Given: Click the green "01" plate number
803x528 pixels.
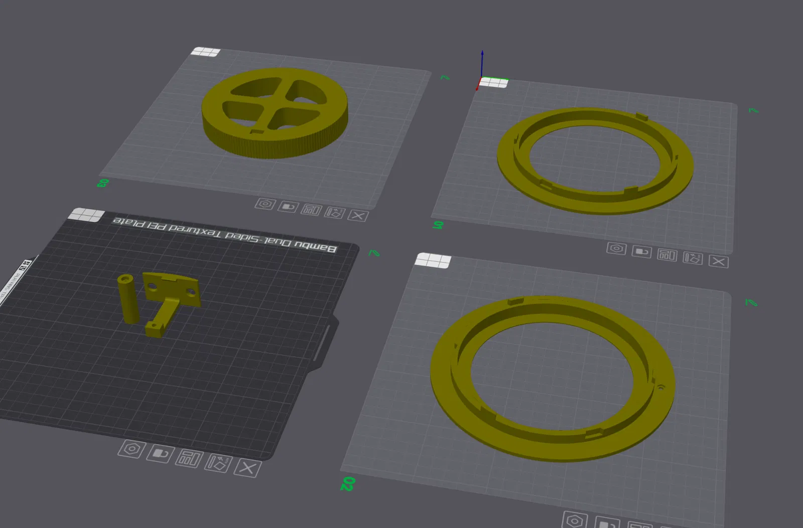Looking at the screenshot, I should pos(439,225).
